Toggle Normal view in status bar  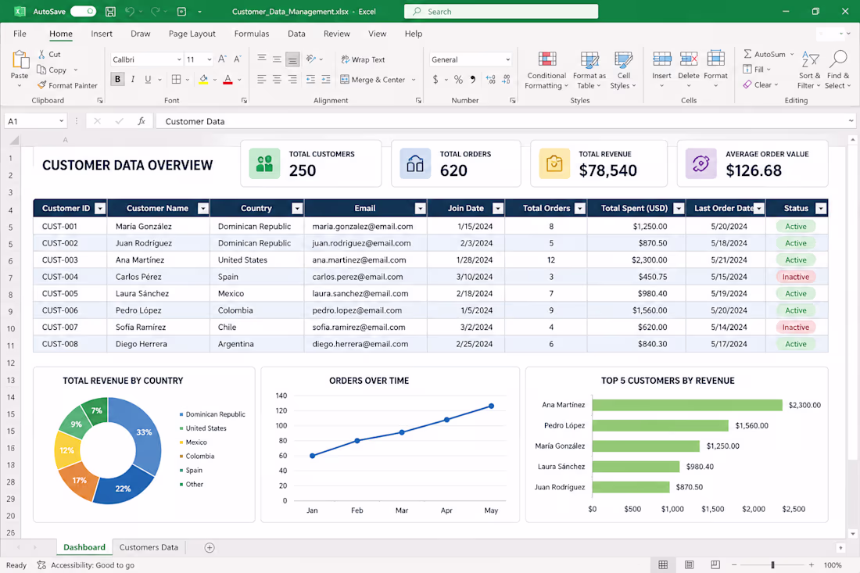click(663, 564)
